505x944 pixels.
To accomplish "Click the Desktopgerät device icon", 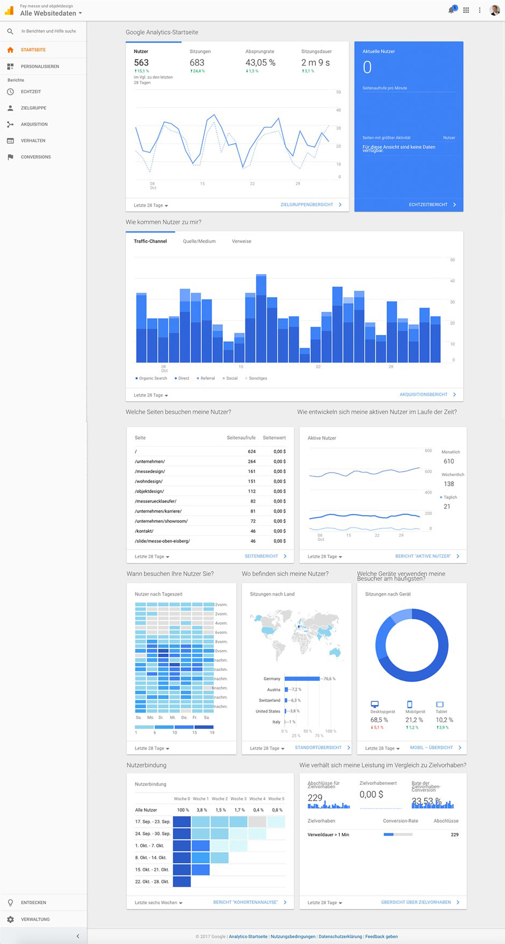I will pos(375,704).
